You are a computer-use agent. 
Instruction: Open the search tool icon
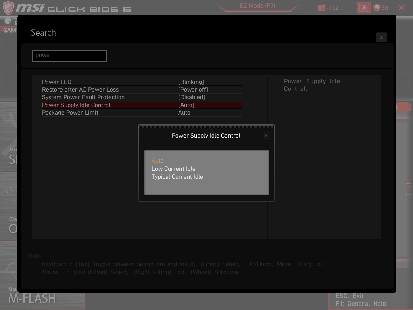click(x=363, y=8)
